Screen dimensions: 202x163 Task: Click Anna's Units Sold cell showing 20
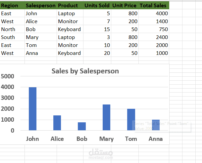pos(107,53)
